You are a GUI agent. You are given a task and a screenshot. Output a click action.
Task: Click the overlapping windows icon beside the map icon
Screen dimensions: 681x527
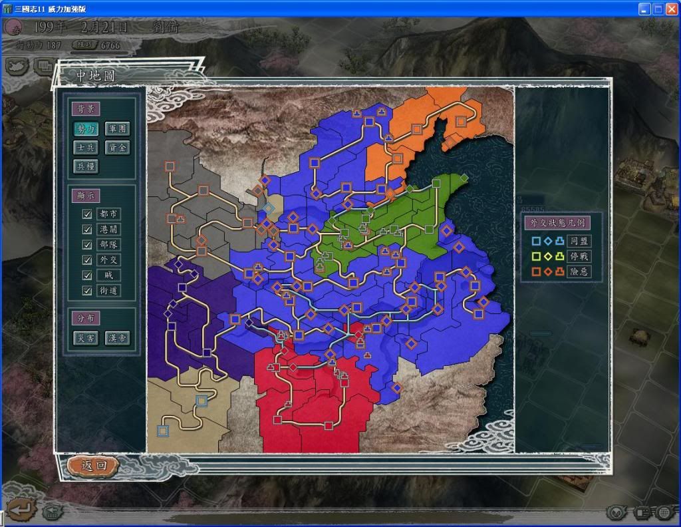44,66
